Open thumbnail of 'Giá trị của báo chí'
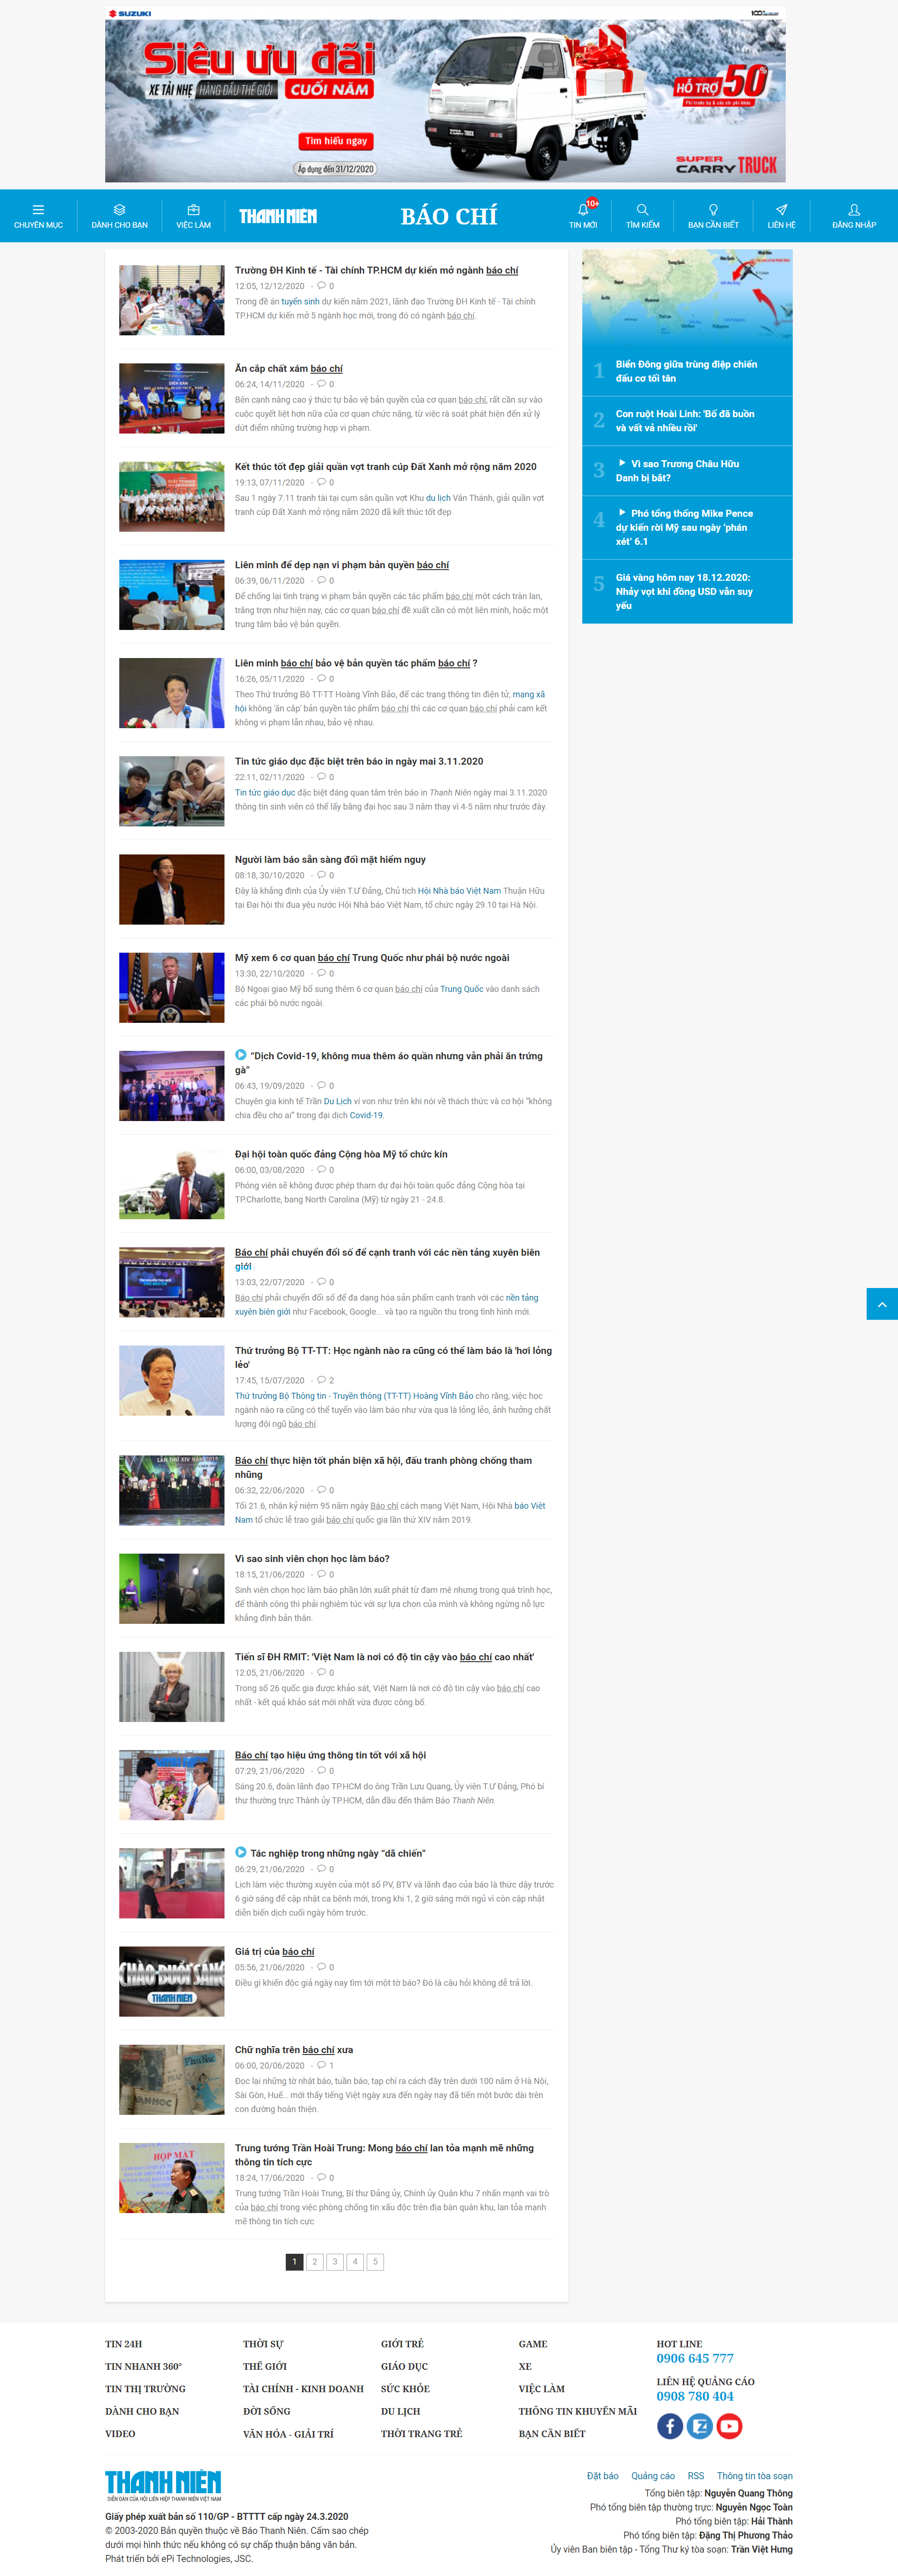This screenshot has width=898, height=2576. click(x=172, y=1981)
